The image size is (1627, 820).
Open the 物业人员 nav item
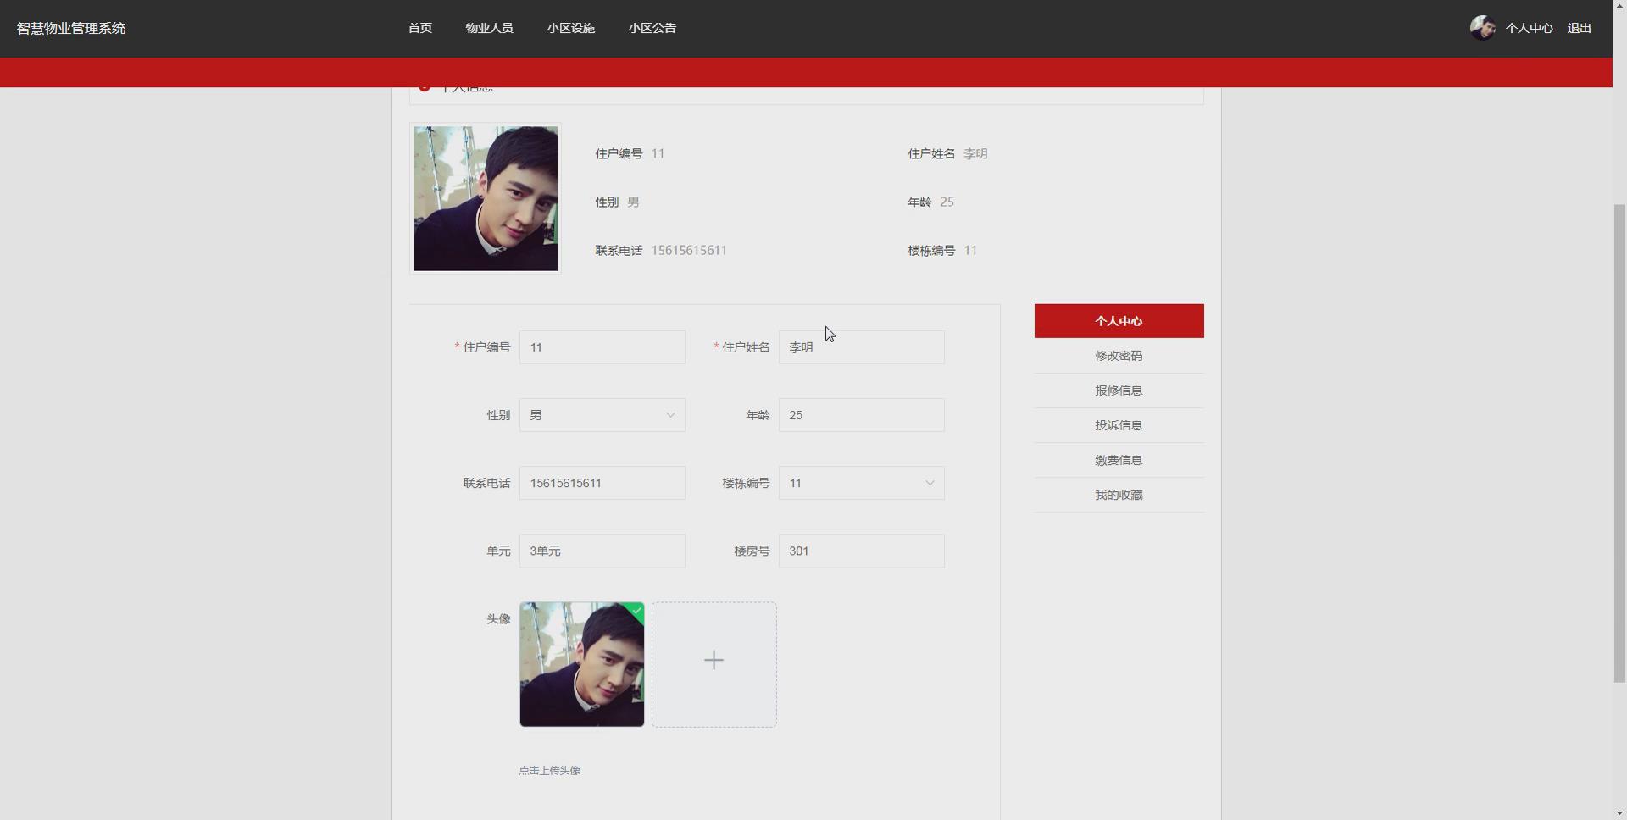(489, 28)
